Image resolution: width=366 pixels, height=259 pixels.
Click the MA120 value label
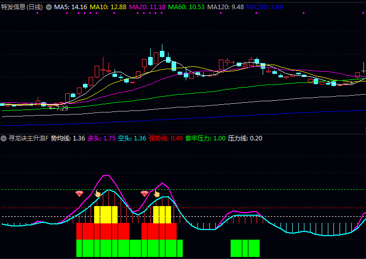point(226,7)
